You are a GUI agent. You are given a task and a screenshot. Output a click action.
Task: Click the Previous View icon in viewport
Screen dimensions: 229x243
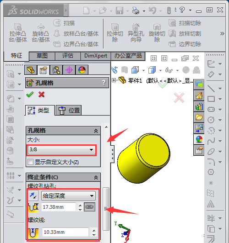point(114,70)
